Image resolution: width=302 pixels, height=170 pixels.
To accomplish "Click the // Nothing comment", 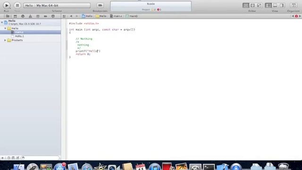I will (x=84, y=39).
